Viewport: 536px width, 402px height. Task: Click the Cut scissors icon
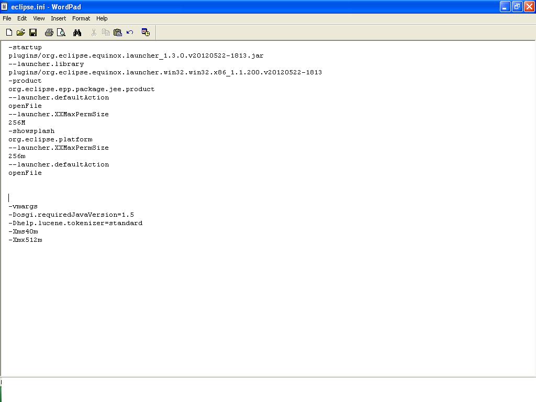coord(94,32)
